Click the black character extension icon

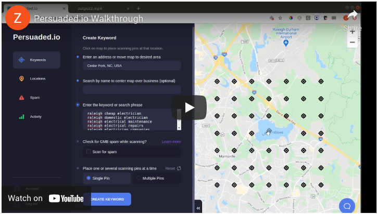325,18
